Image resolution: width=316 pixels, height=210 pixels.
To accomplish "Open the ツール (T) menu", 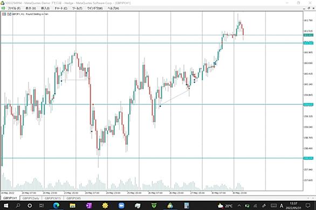I will coord(77,8).
